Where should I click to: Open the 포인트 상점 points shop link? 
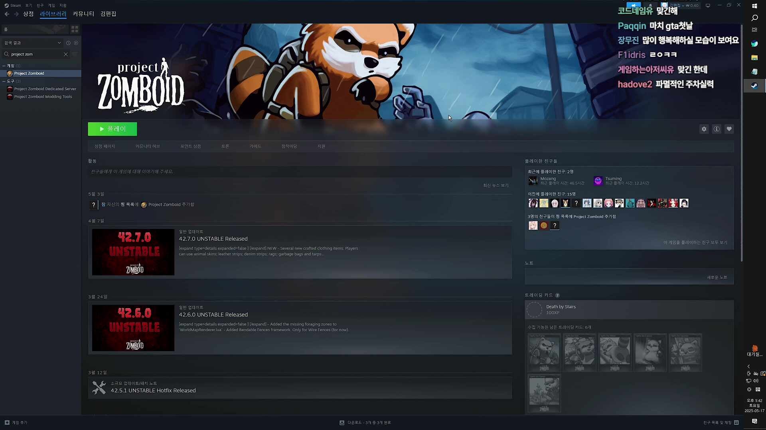(x=190, y=147)
